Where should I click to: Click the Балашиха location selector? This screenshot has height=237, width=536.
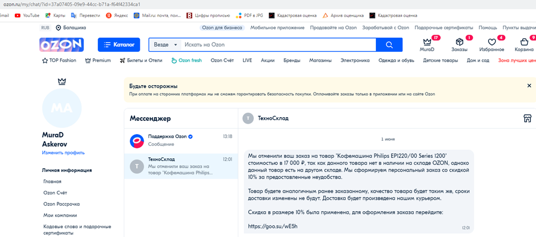point(71,27)
